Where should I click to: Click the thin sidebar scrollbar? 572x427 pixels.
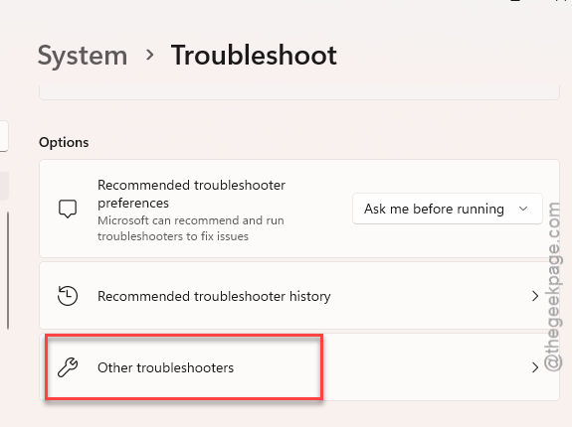click(x=8, y=270)
